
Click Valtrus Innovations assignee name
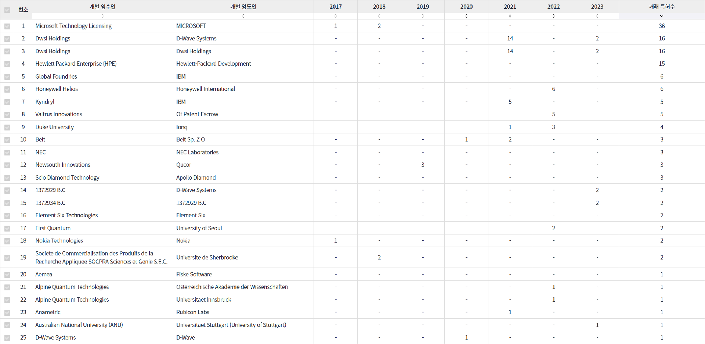pos(59,114)
